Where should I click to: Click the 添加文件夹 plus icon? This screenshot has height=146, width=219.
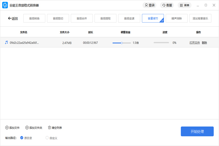27,128
